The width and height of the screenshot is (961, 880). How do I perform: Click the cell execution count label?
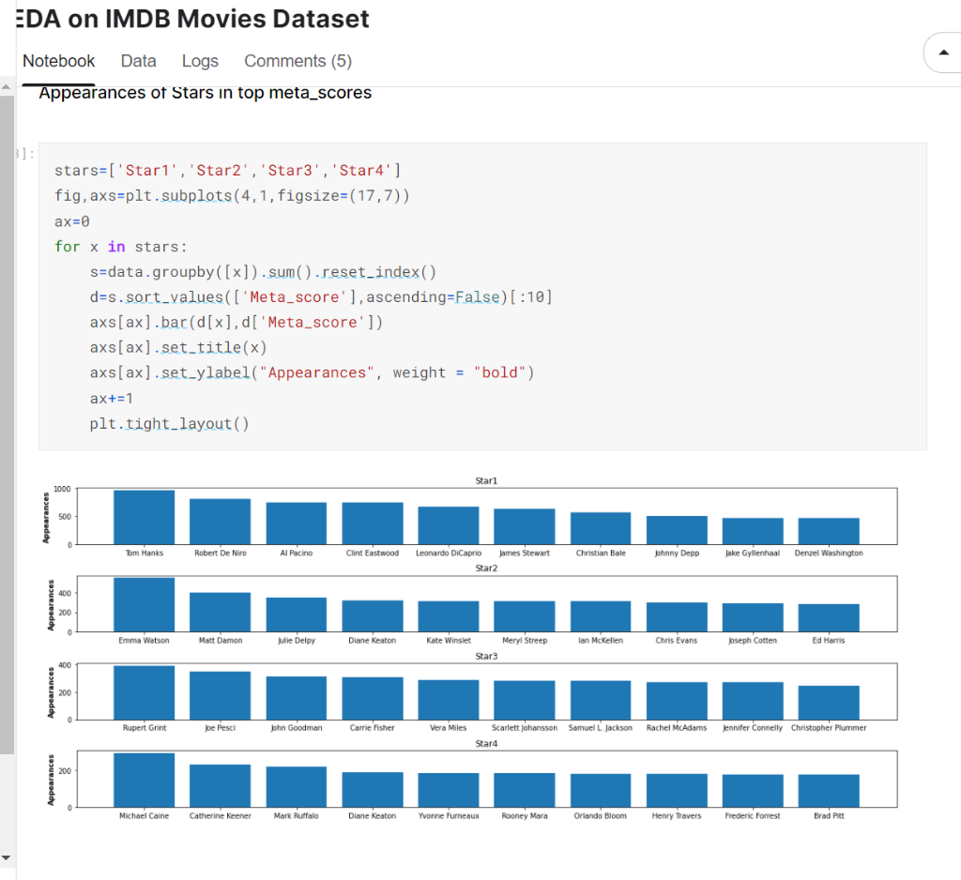pos(21,153)
